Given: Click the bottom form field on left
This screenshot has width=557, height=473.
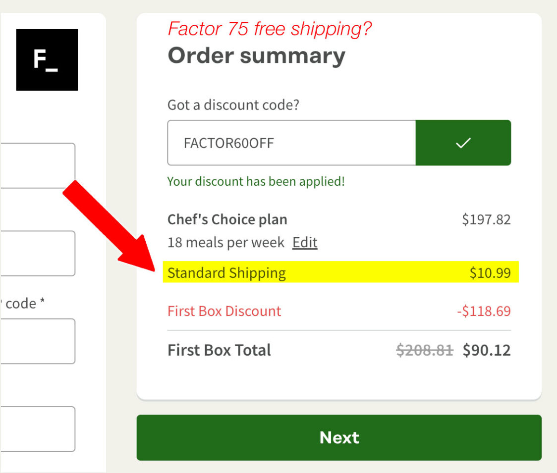Looking at the screenshot, I should [38, 429].
